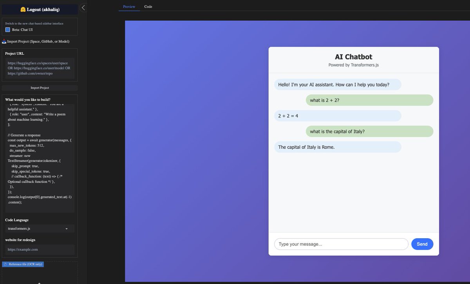
Task: Click the Type your message chat input
Action: 341,244
